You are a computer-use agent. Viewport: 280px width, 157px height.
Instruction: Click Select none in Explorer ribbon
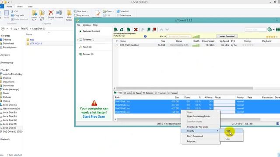pos(124,15)
